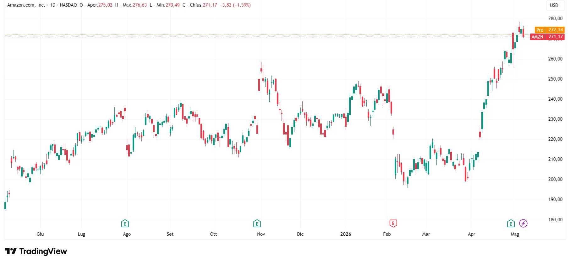Click the 220,00 price axis label

click(x=555, y=139)
